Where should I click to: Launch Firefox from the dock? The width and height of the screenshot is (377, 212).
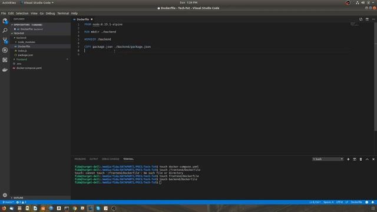point(4,208)
